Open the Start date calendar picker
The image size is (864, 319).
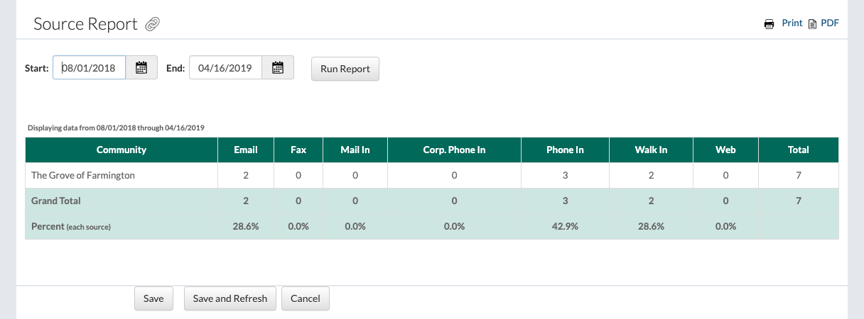141,68
